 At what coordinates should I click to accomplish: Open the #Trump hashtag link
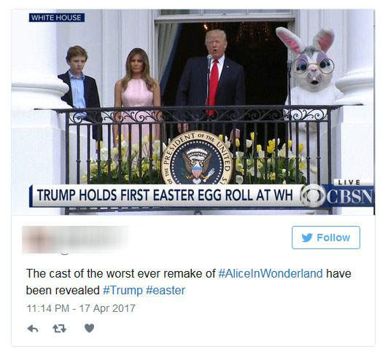click(x=123, y=290)
